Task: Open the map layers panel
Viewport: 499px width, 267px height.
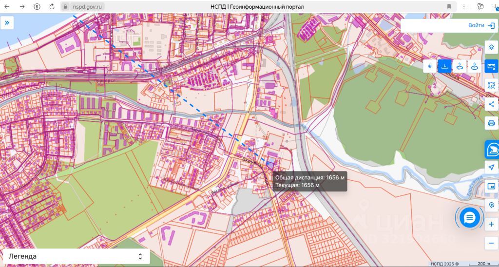Action: 491,47
